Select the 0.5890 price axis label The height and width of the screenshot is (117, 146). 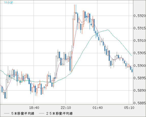coord(140,90)
